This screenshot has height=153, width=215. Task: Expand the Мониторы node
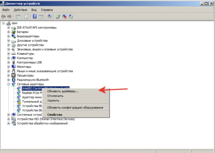8,67
